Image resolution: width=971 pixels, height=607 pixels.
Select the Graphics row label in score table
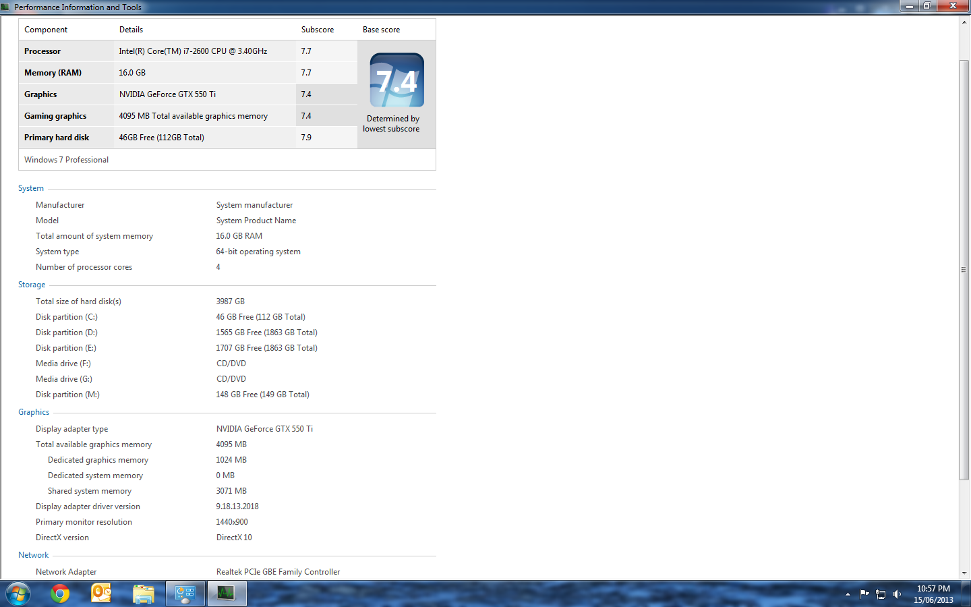point(40,94)
